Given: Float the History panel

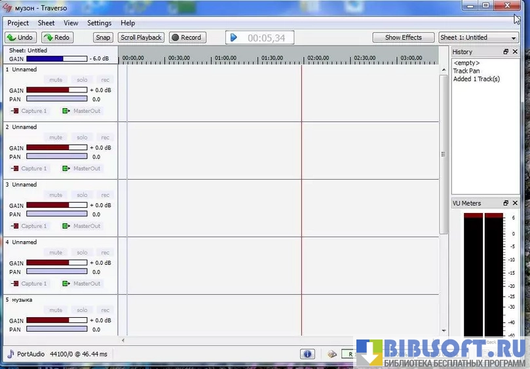Looking at the screenshot, I should 506,52.
